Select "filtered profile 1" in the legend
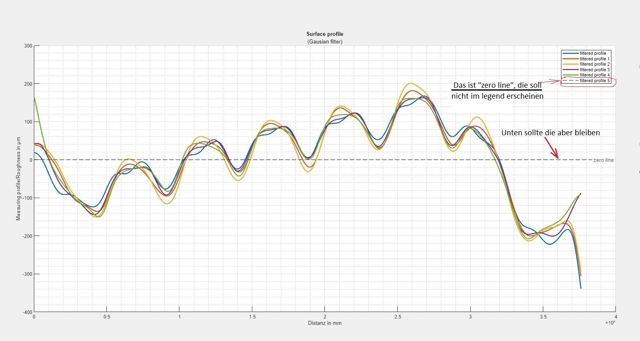 pos(594,59)
